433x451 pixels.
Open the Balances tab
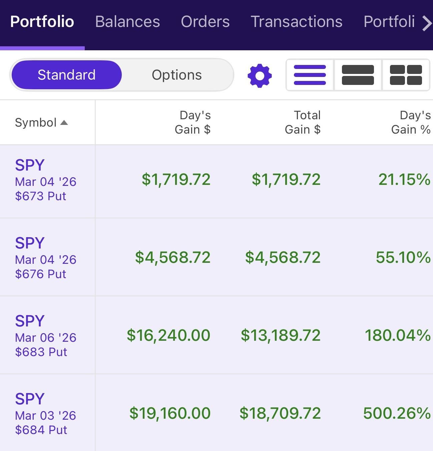[127, 22]
